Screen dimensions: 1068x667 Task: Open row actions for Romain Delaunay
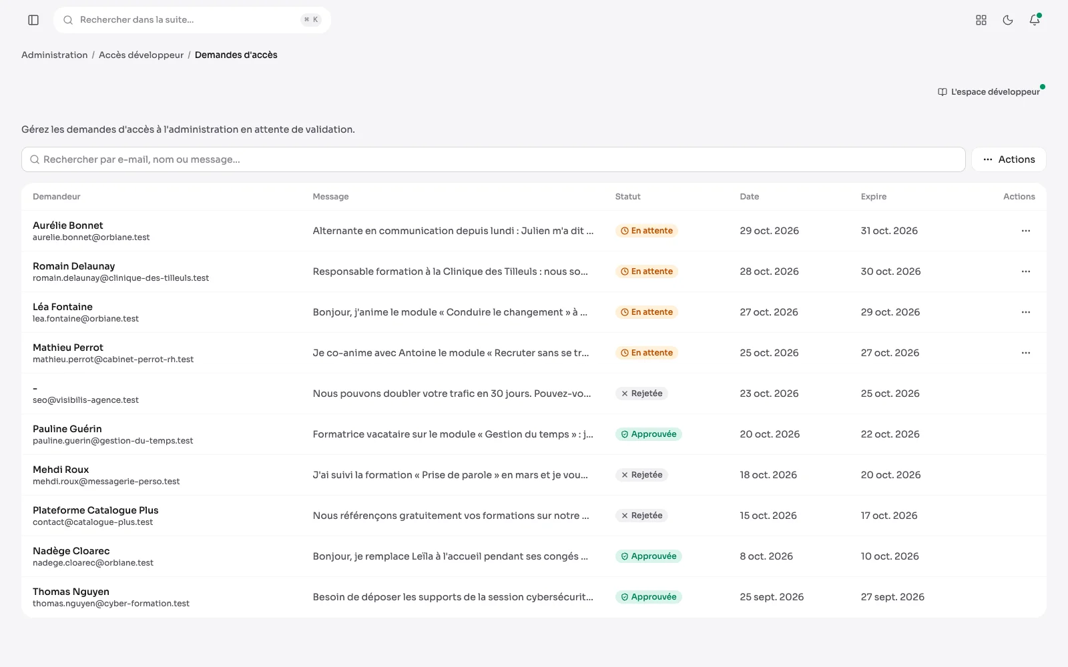(1026, 271)
